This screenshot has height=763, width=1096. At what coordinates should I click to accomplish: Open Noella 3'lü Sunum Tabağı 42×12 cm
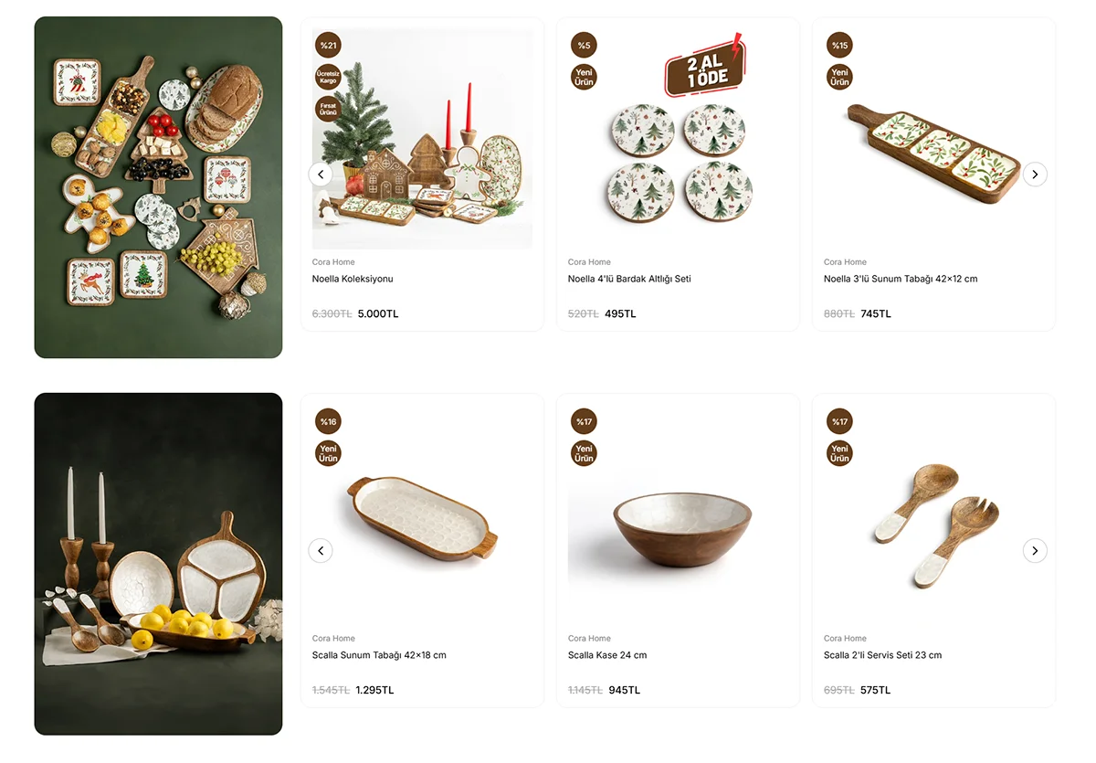[x=901, y=279]
